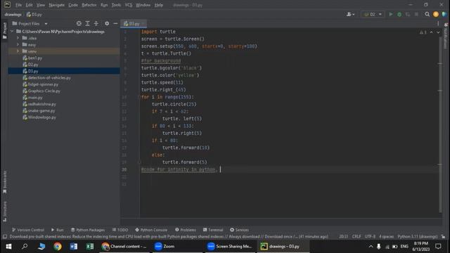Collapse the drawings project root folder

tap(12, 32)
